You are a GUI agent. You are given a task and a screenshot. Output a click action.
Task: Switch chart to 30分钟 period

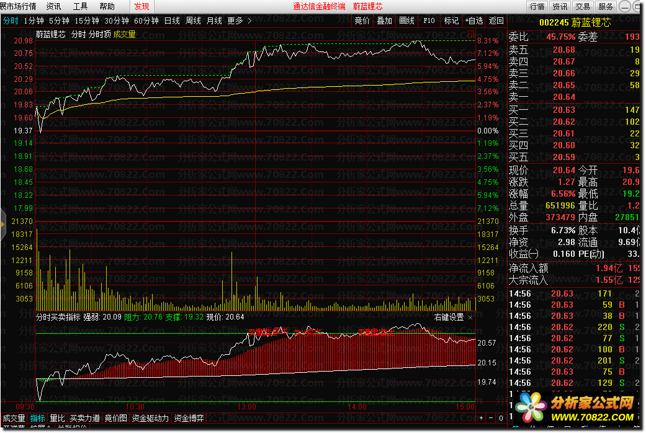[x=117, y=20]
